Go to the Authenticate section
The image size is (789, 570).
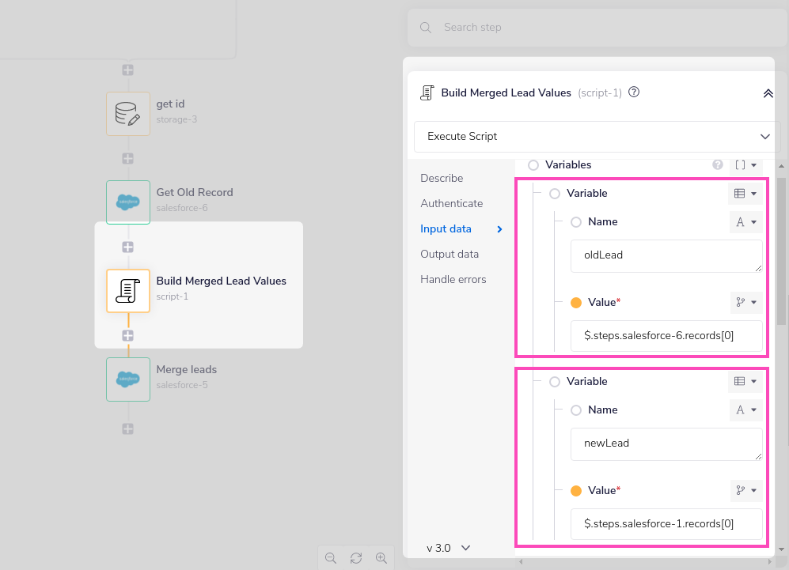(x=451, y=203)
